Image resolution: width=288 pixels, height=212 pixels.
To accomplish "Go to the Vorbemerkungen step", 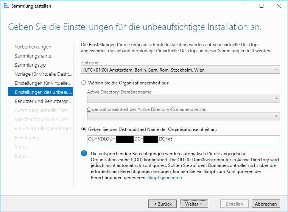I will click(33, 47).
